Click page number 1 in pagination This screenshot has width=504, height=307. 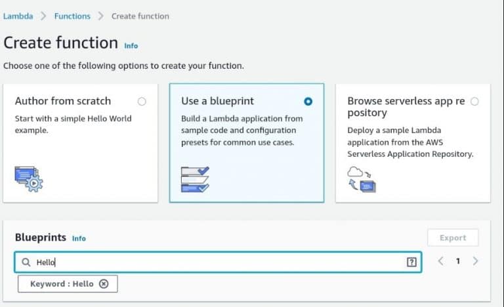coord(458,261)
